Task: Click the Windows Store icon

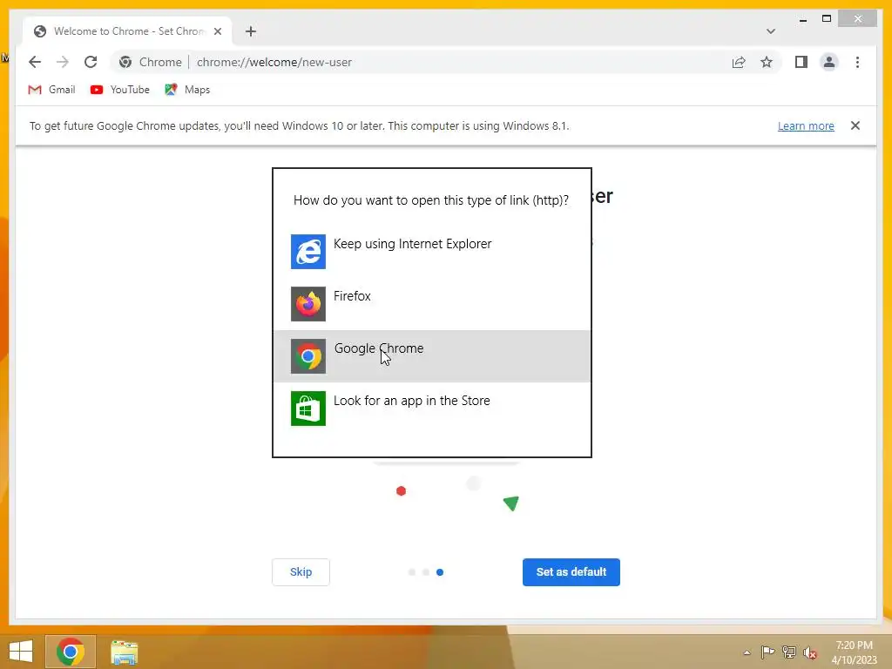Action: click(x=308, y=409)
